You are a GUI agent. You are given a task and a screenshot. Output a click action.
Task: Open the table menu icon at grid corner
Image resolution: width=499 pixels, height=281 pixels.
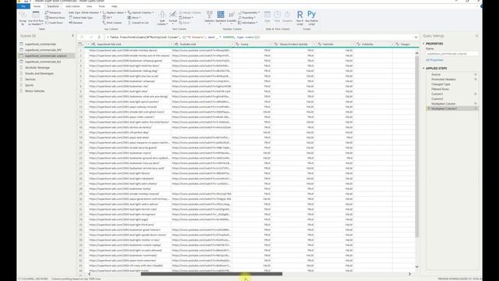pyautogui.click(x=81, y=44)
